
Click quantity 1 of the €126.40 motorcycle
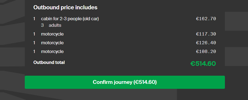point(34,43)
